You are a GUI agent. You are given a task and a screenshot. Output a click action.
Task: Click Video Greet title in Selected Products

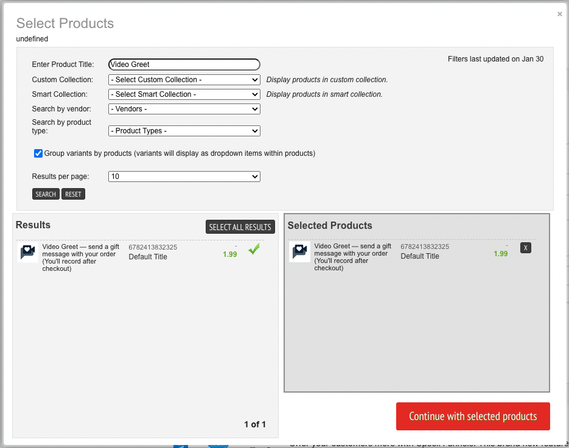(x=353, y=257)
